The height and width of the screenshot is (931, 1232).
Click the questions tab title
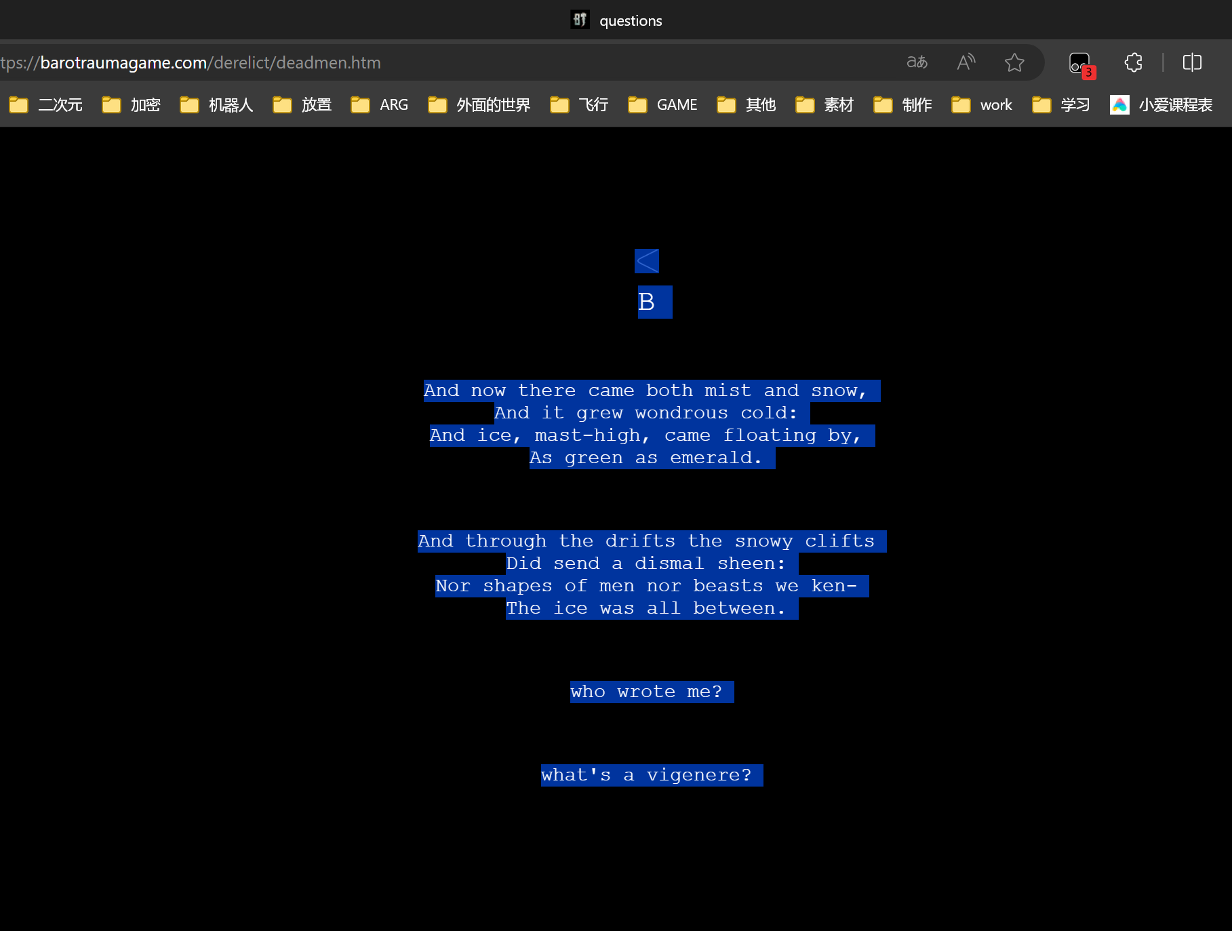coord(631,20)
